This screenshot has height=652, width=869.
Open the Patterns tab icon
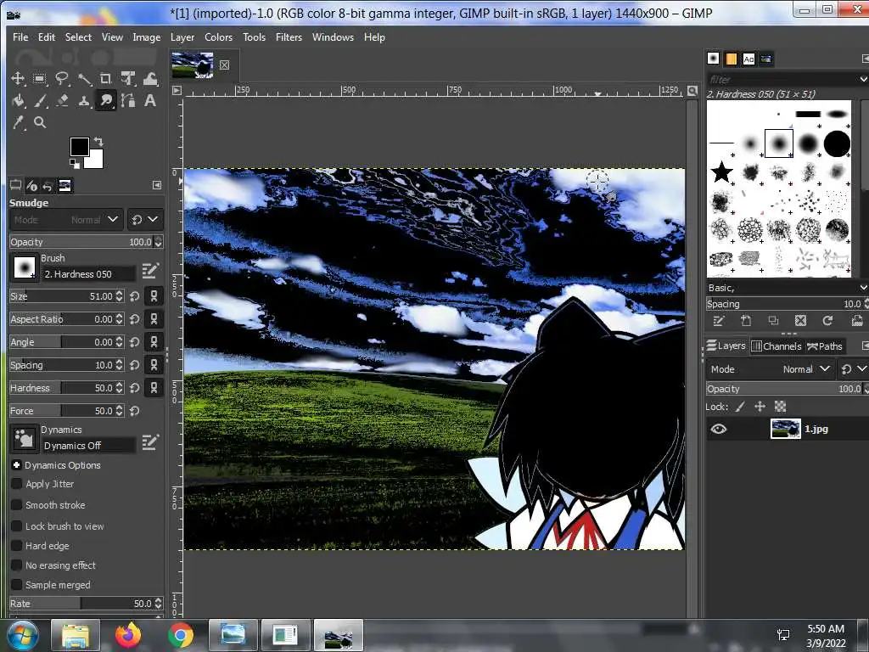(731, 59)
